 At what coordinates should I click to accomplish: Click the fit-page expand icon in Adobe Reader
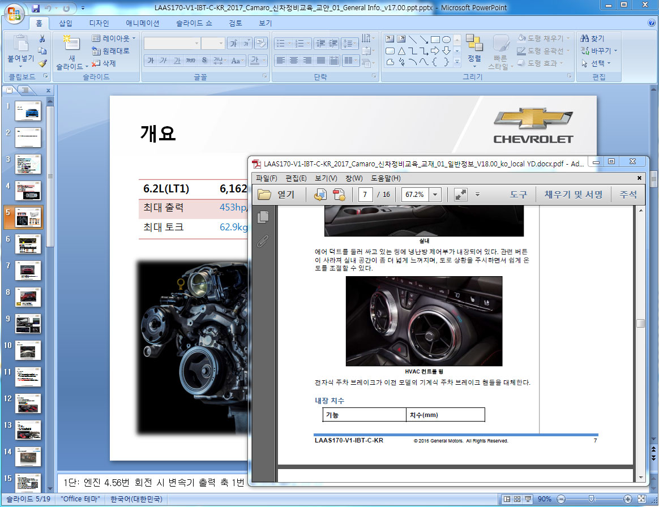461,195
